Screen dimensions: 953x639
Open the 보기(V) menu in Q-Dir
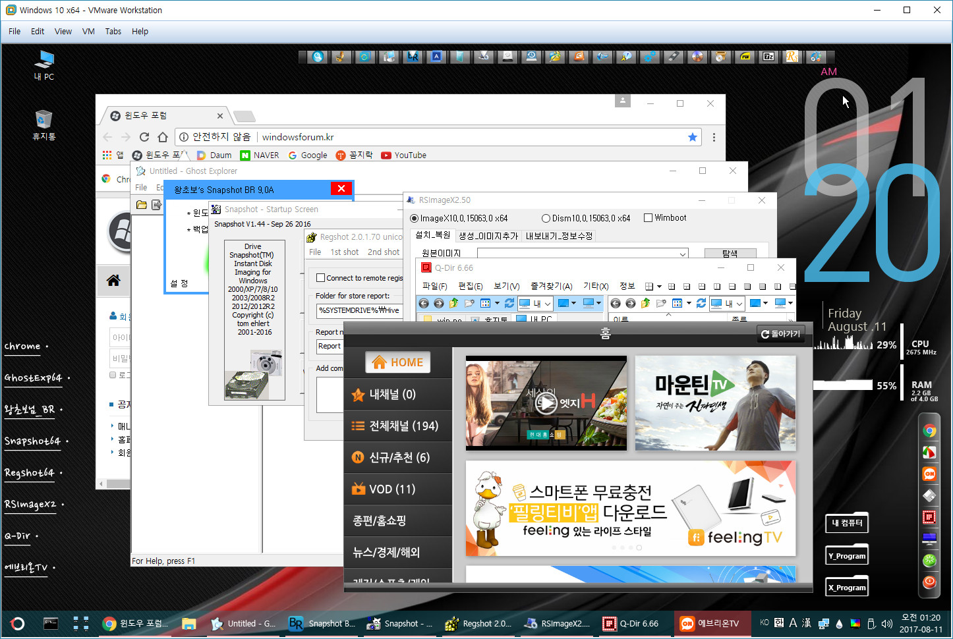(506, 286)
